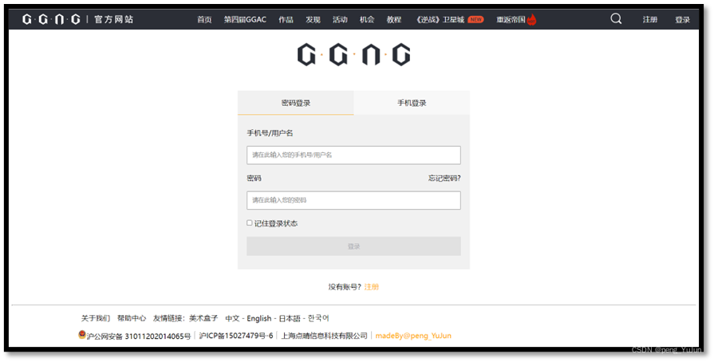Image resolution: width=714 pixels, height=362 pixels.
Task: Toggle the 记住登录状态 checkbox
Action: (250, 222)
